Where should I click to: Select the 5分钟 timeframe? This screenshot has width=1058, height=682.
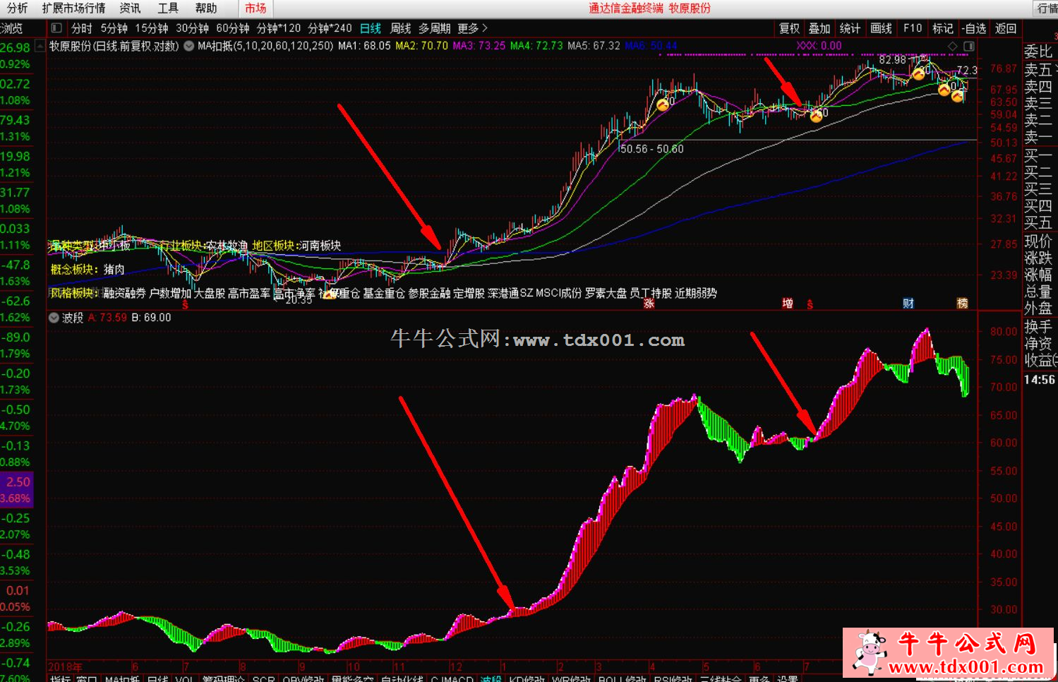[114, 28]
